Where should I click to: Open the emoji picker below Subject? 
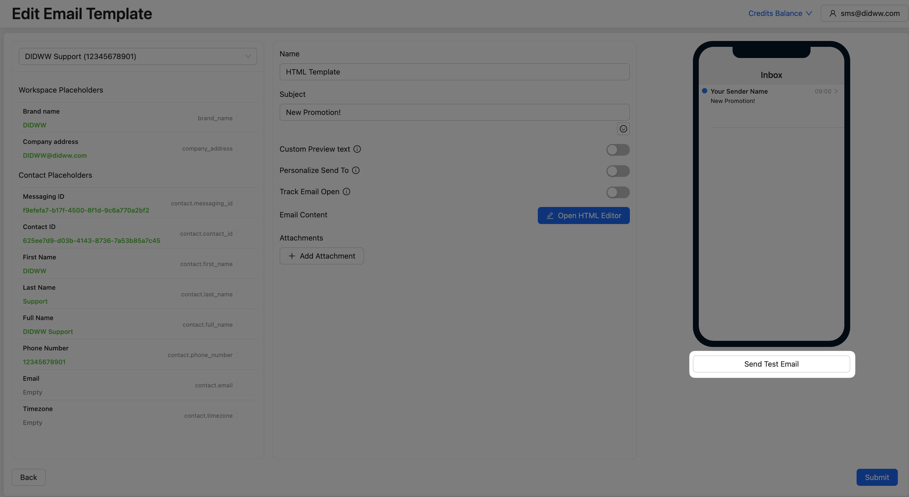(623, 129)
